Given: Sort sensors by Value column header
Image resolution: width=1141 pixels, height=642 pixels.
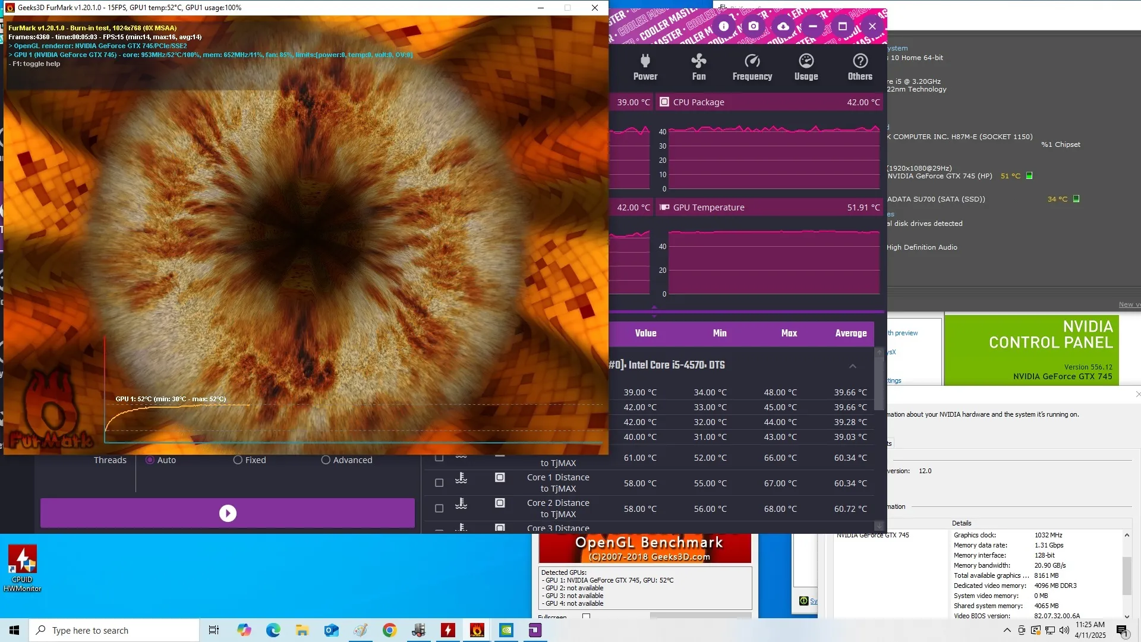Looking at the screenshot, I should click(645, 333).
